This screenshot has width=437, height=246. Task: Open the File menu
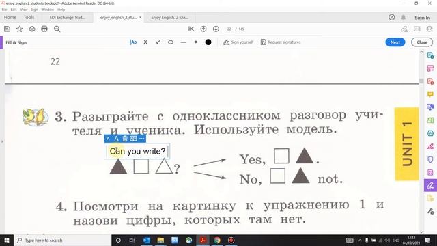coord(5,10)
